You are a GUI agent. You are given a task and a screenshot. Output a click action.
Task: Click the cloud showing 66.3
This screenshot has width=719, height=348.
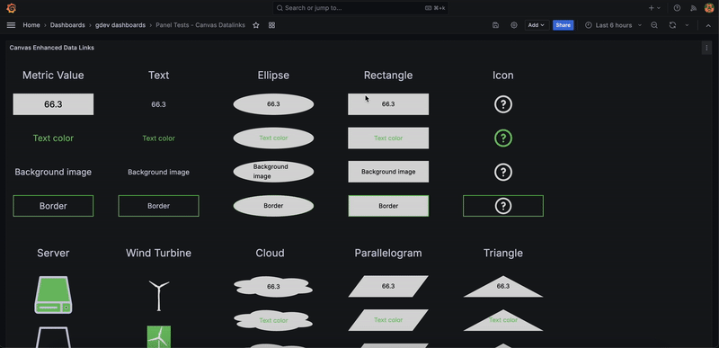273,287
